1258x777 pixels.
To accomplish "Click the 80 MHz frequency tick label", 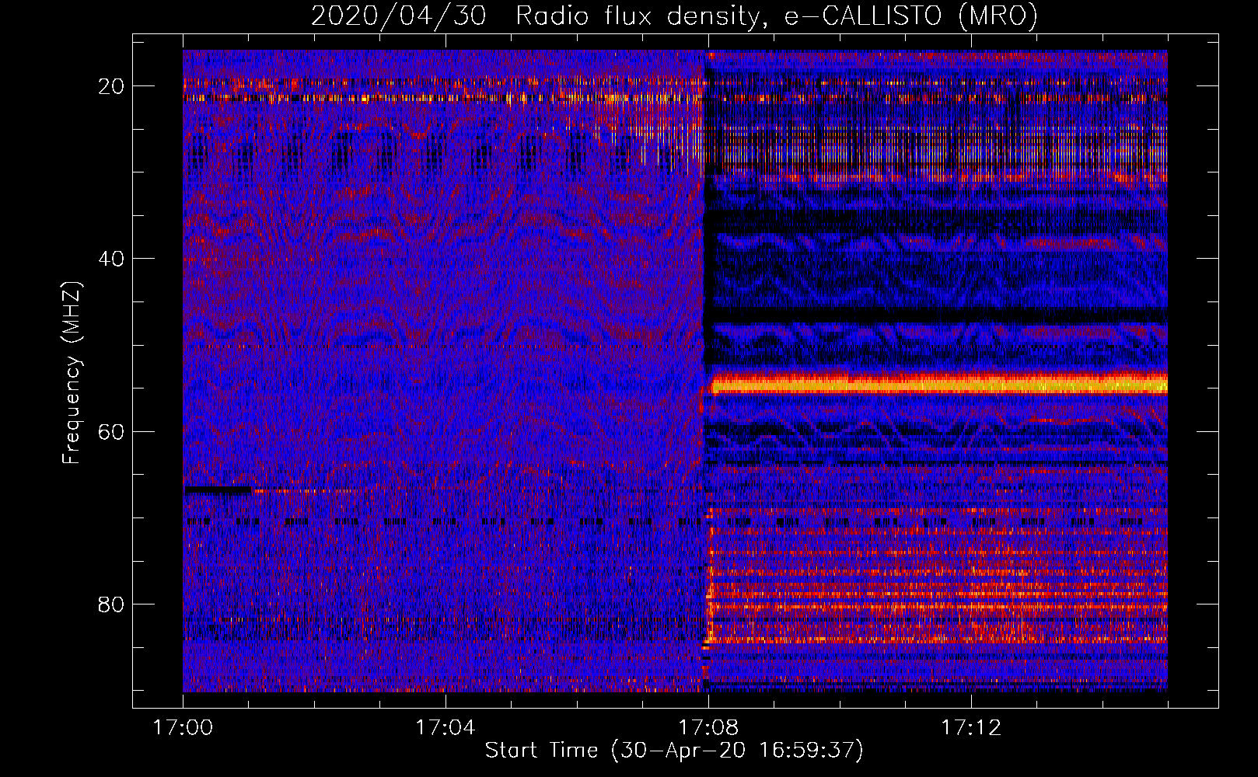I will pyautogui.click(x=111, y=604).
